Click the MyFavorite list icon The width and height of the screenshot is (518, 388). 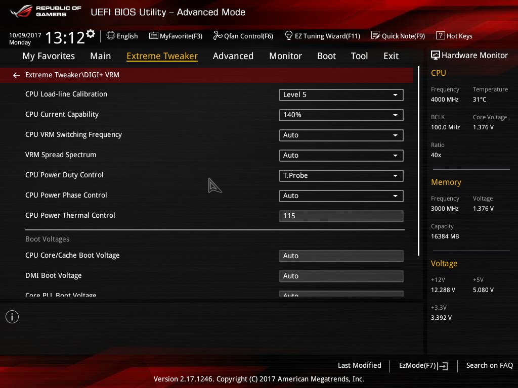pos(154,36)
